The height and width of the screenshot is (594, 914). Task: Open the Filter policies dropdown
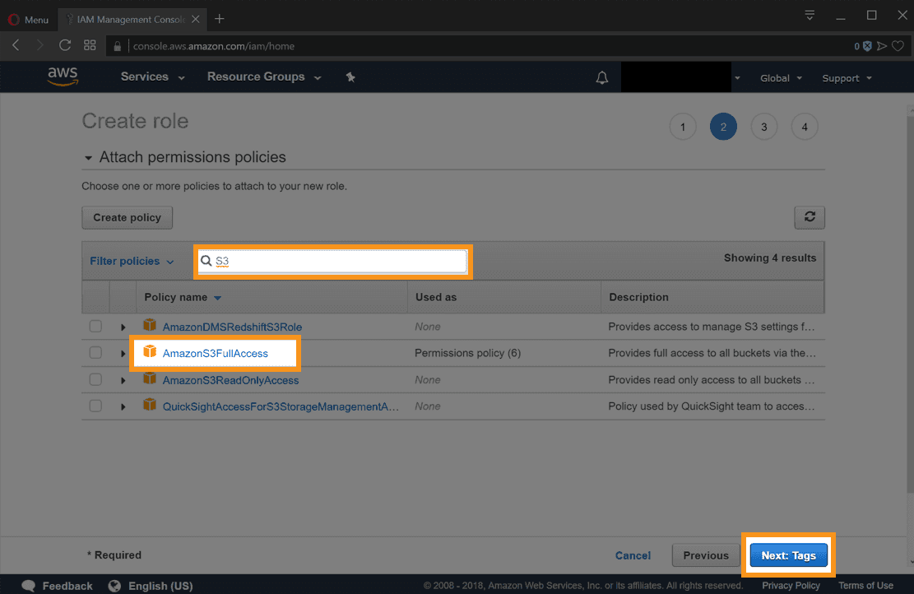click(x=132, y=261)
